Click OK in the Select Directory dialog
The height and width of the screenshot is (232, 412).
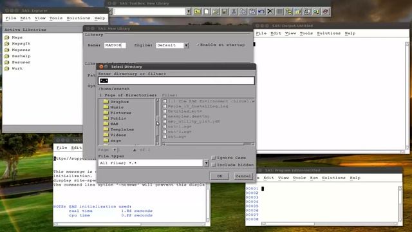tap(220, 176)
